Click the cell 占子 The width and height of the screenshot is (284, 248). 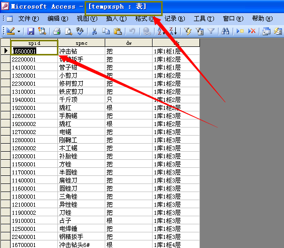pyautogui.click(x=82, y=220)
